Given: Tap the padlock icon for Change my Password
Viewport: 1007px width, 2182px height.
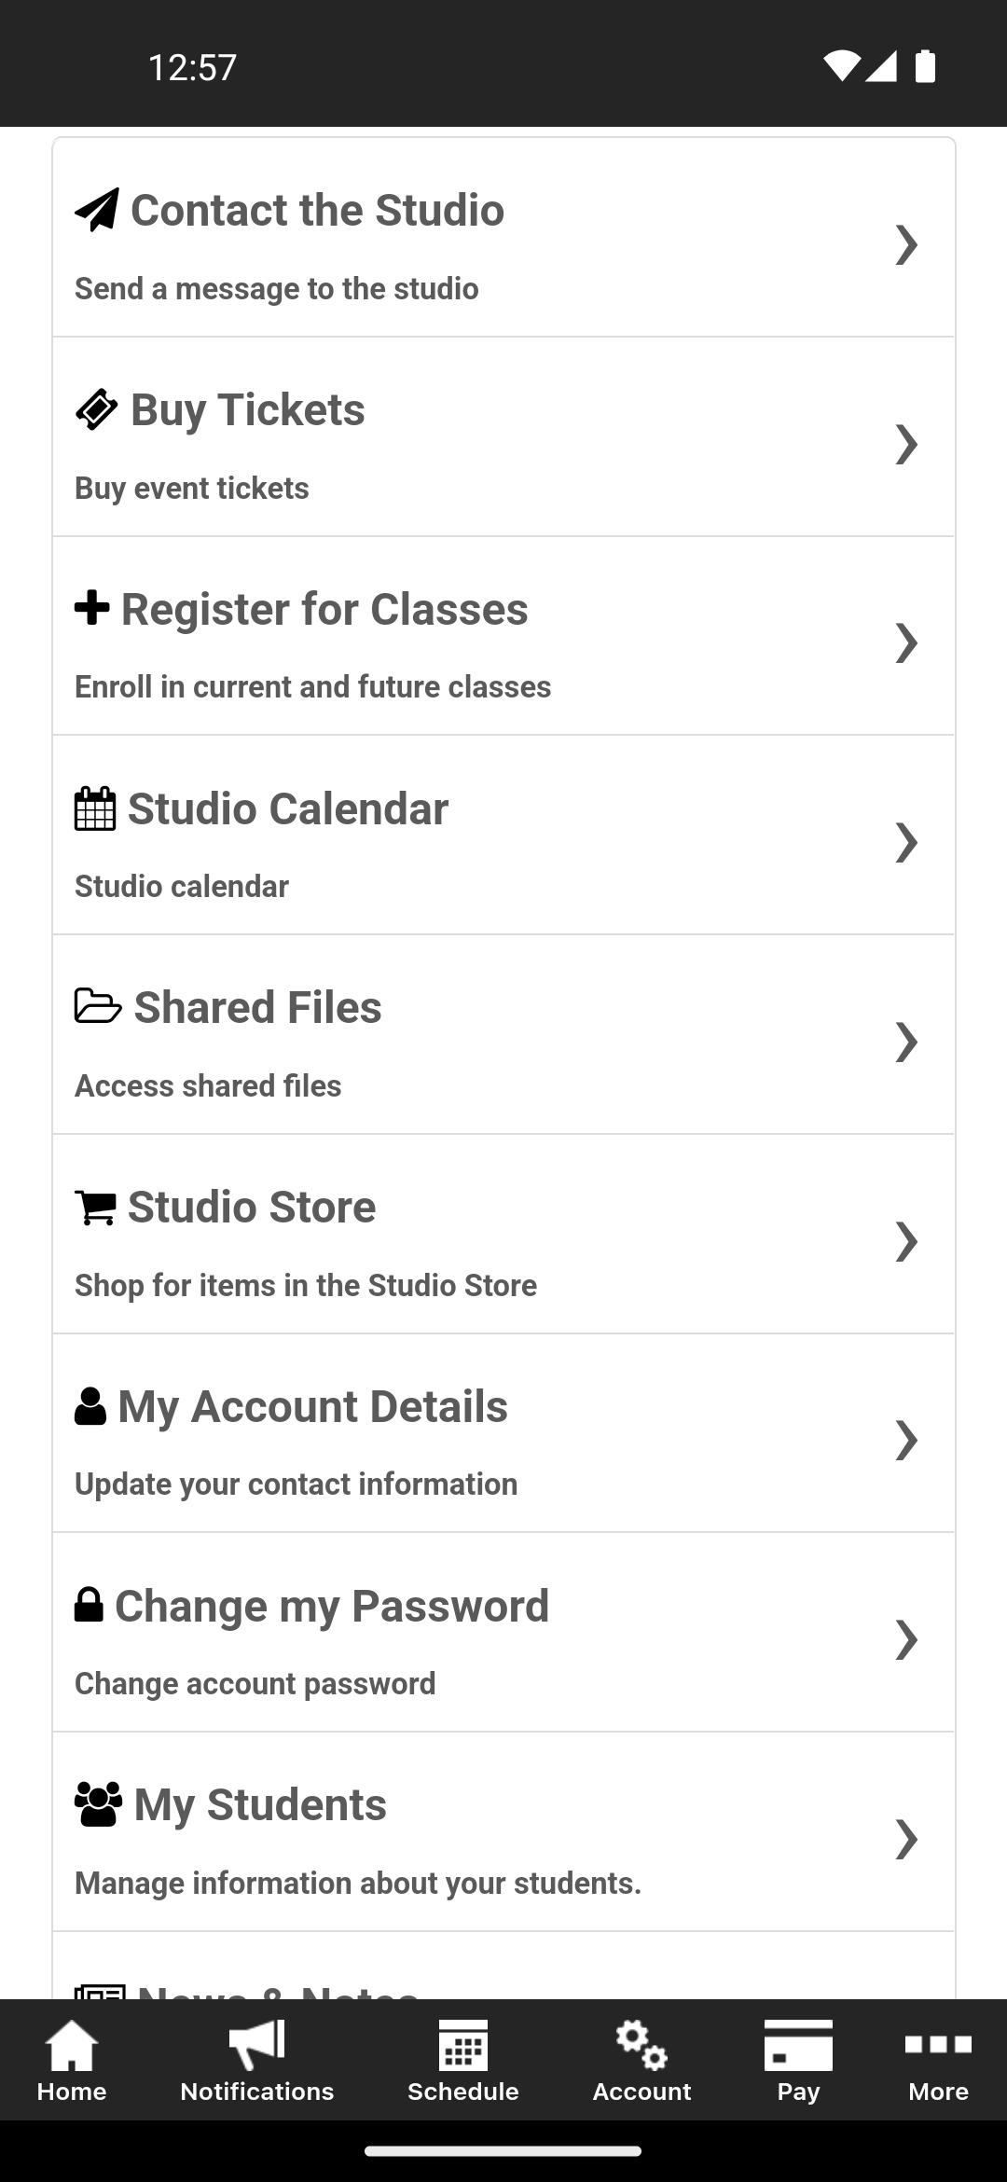Looking at the screenshot, I should [x=89, y=1605].
